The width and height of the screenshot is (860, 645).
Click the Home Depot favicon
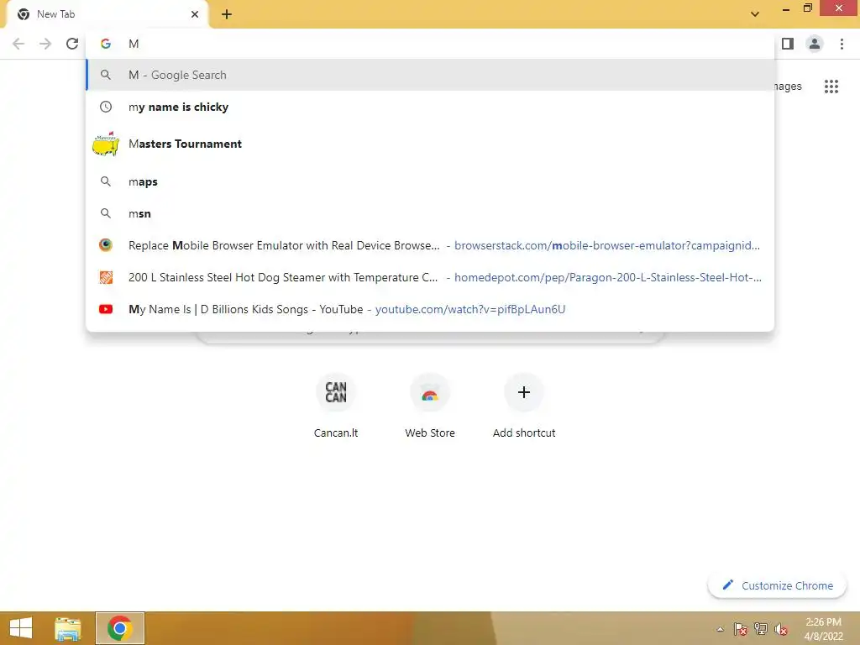(106, 277)
